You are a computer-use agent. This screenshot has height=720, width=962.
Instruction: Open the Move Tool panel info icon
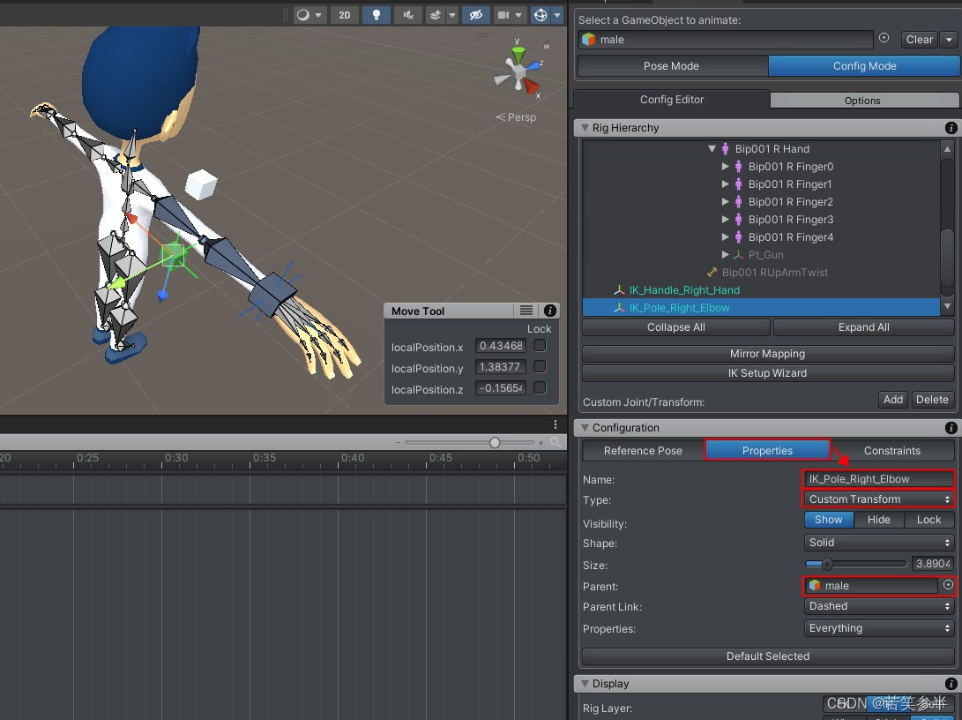coord(550,311)
